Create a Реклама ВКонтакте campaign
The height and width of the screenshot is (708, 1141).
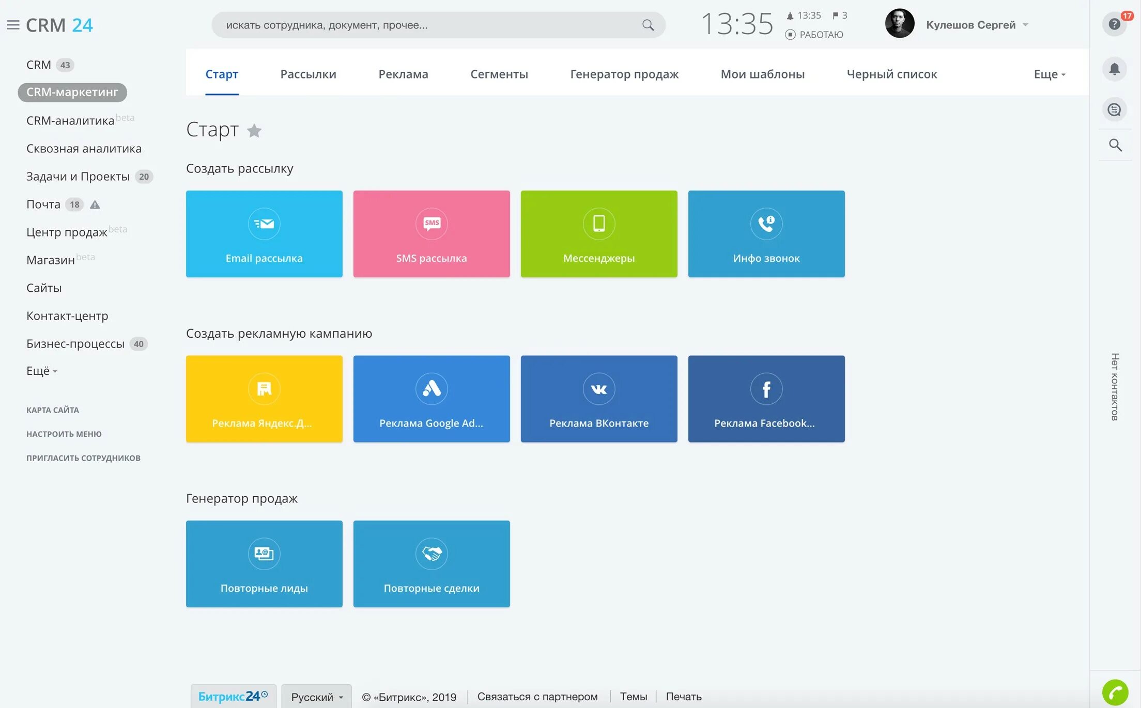(x=599, y=399)
